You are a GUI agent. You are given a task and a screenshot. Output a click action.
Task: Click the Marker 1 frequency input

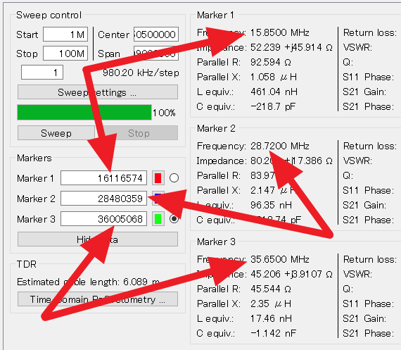(104, 178)
